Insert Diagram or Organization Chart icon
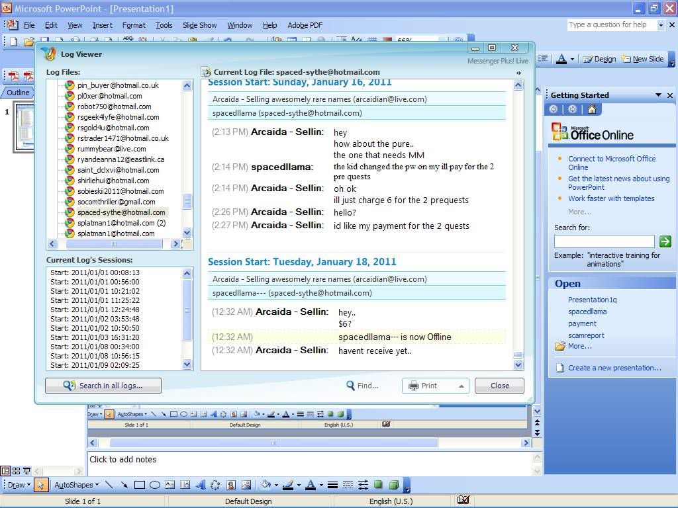The height and width of the screenshot is (508, 678). pyautogui.click(x=215, y=485)
